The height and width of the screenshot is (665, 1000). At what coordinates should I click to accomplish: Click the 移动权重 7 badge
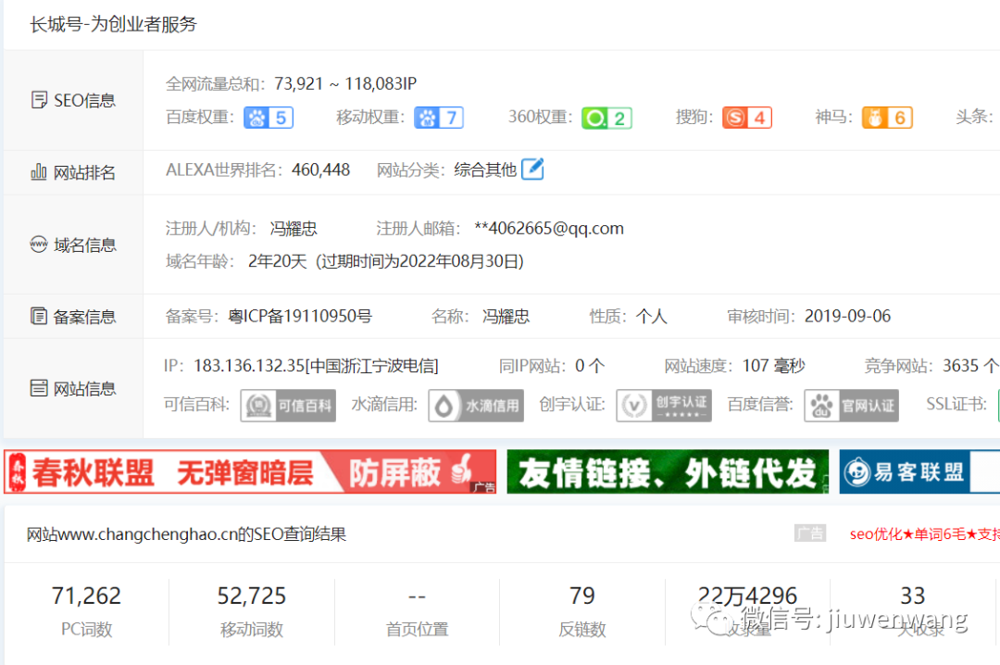tap(438, 117)
